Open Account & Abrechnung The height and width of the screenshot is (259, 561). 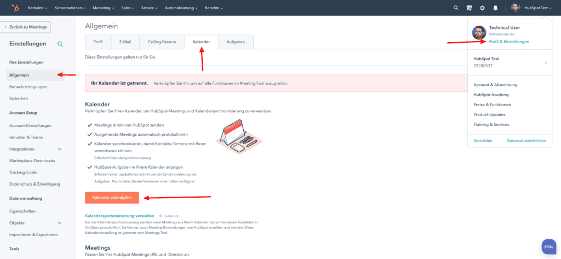tap(495, 85)
